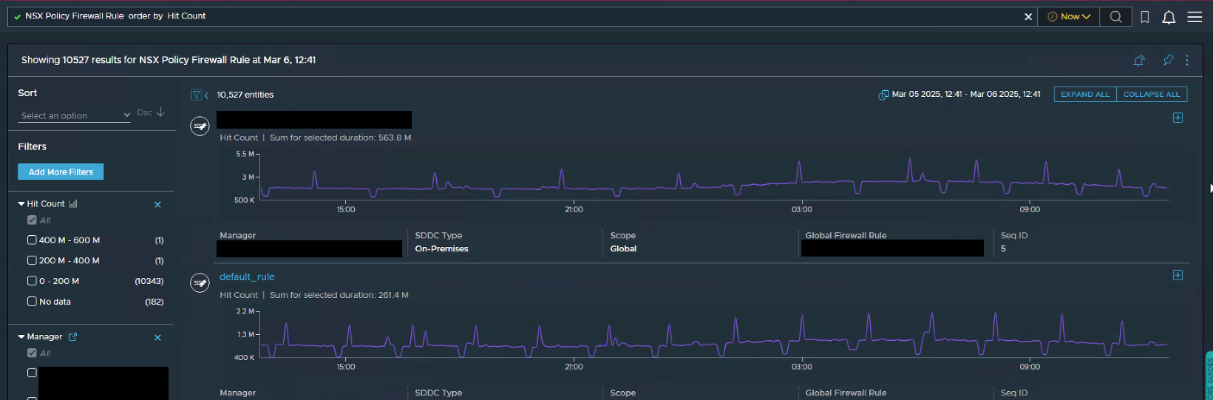This screenshot has height=400, width=1213.
Task: Open the Now time range dropdown
Action: pyautogui.click(x=1069, y=16)
